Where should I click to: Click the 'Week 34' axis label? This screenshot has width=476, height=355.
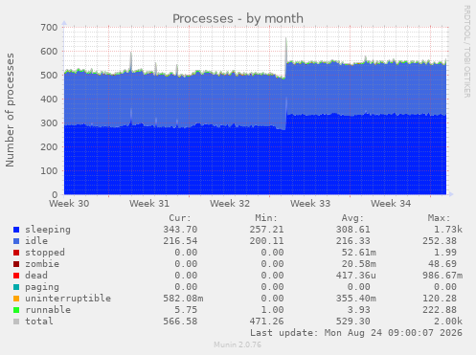pos(391,204)
